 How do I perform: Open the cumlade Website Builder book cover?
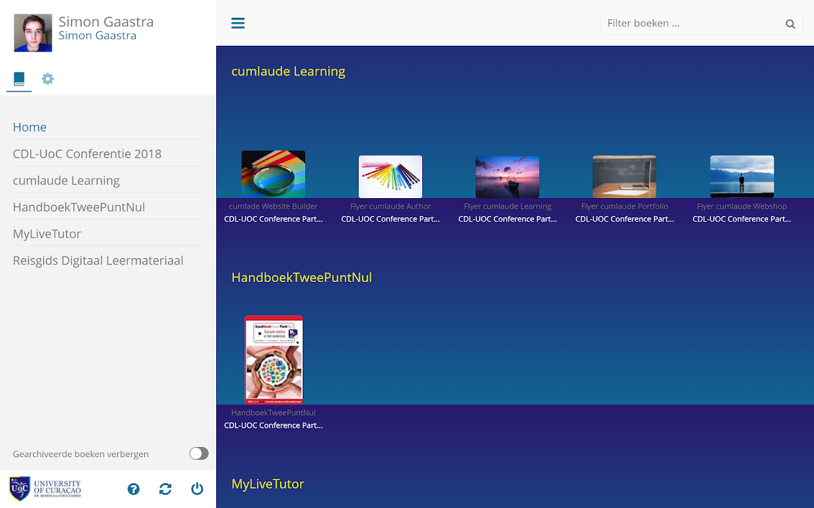tap(273, 174)
